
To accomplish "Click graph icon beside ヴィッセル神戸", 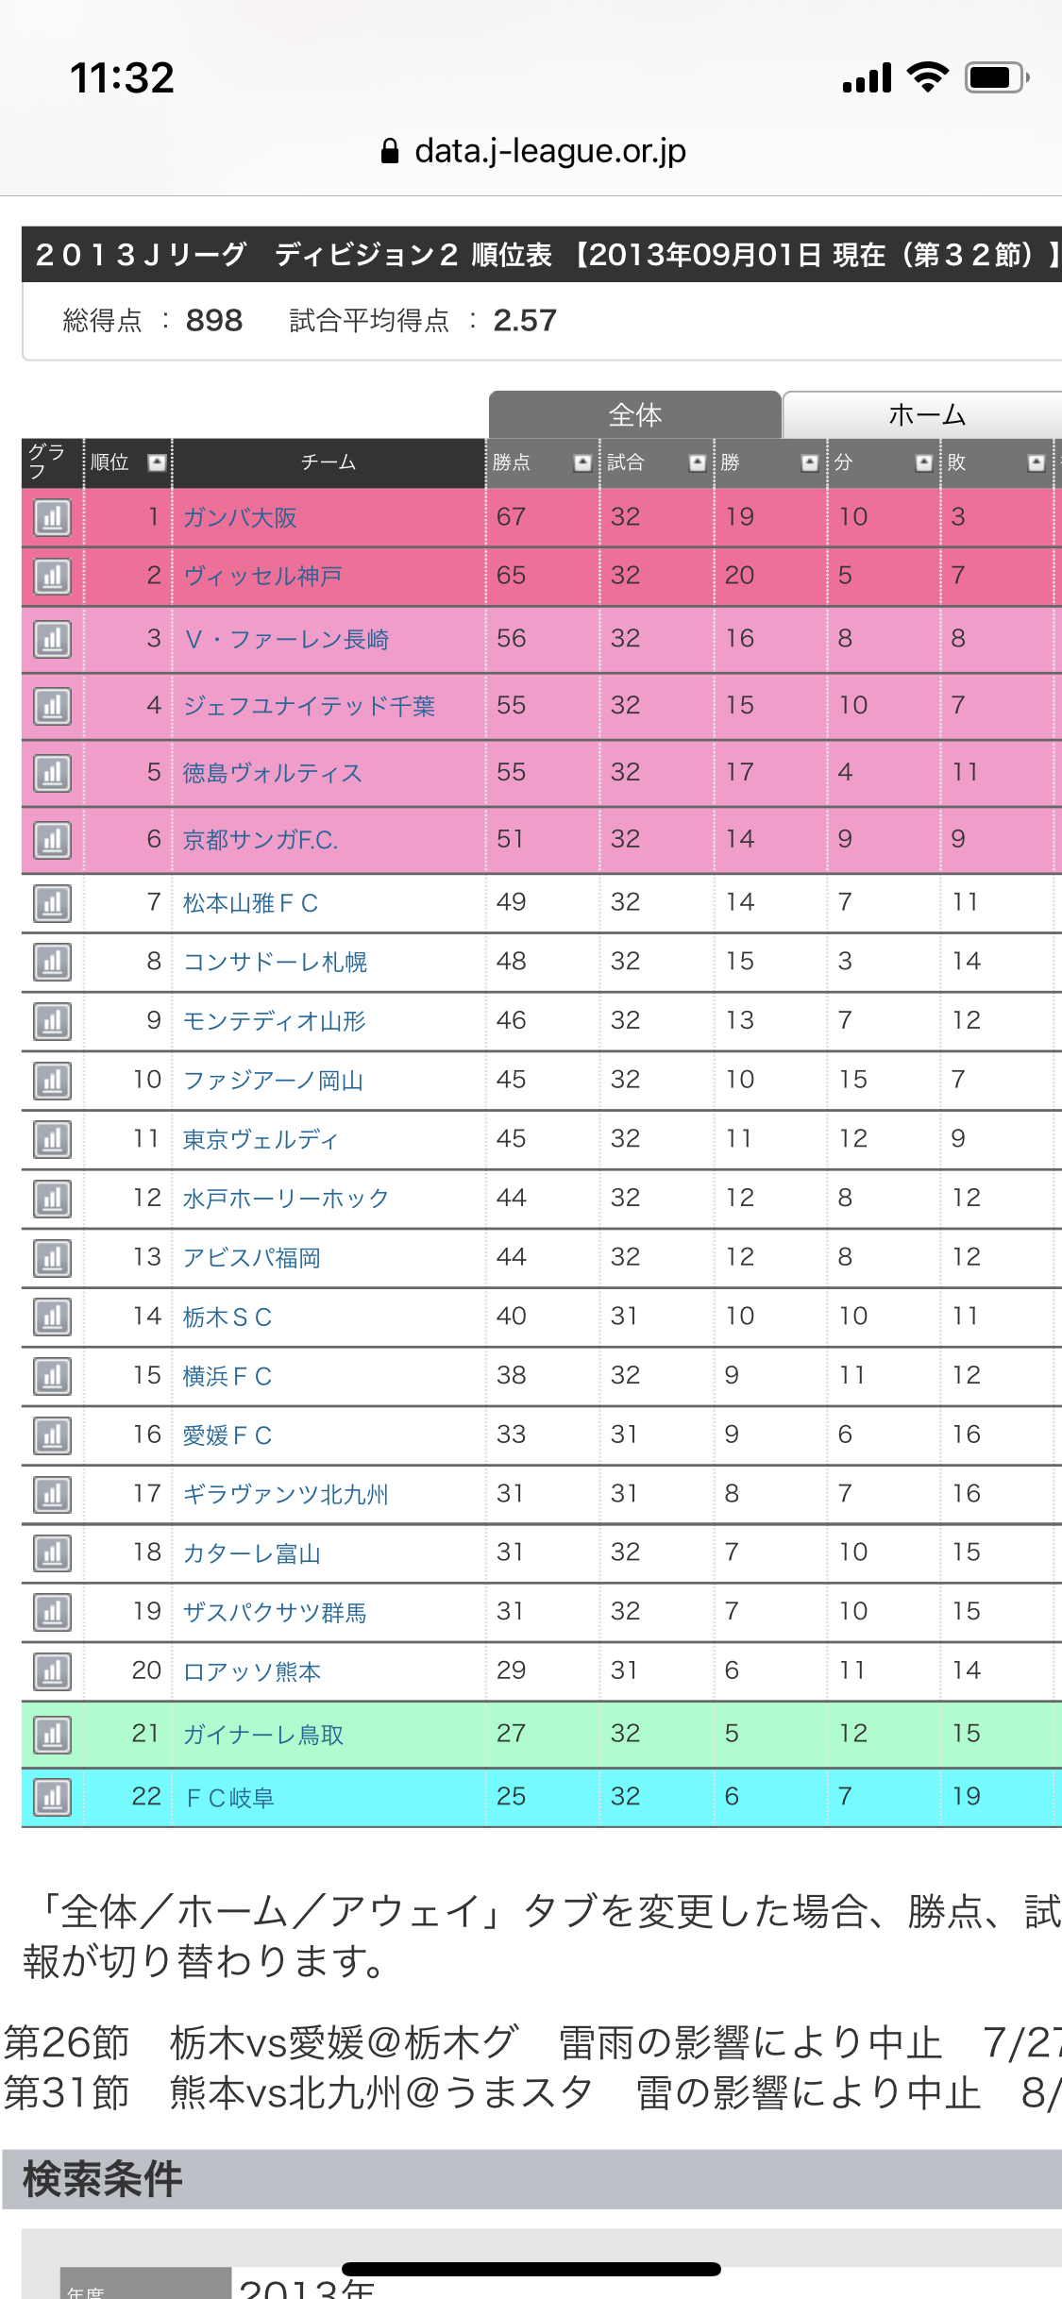I will (x=52, y=576).
